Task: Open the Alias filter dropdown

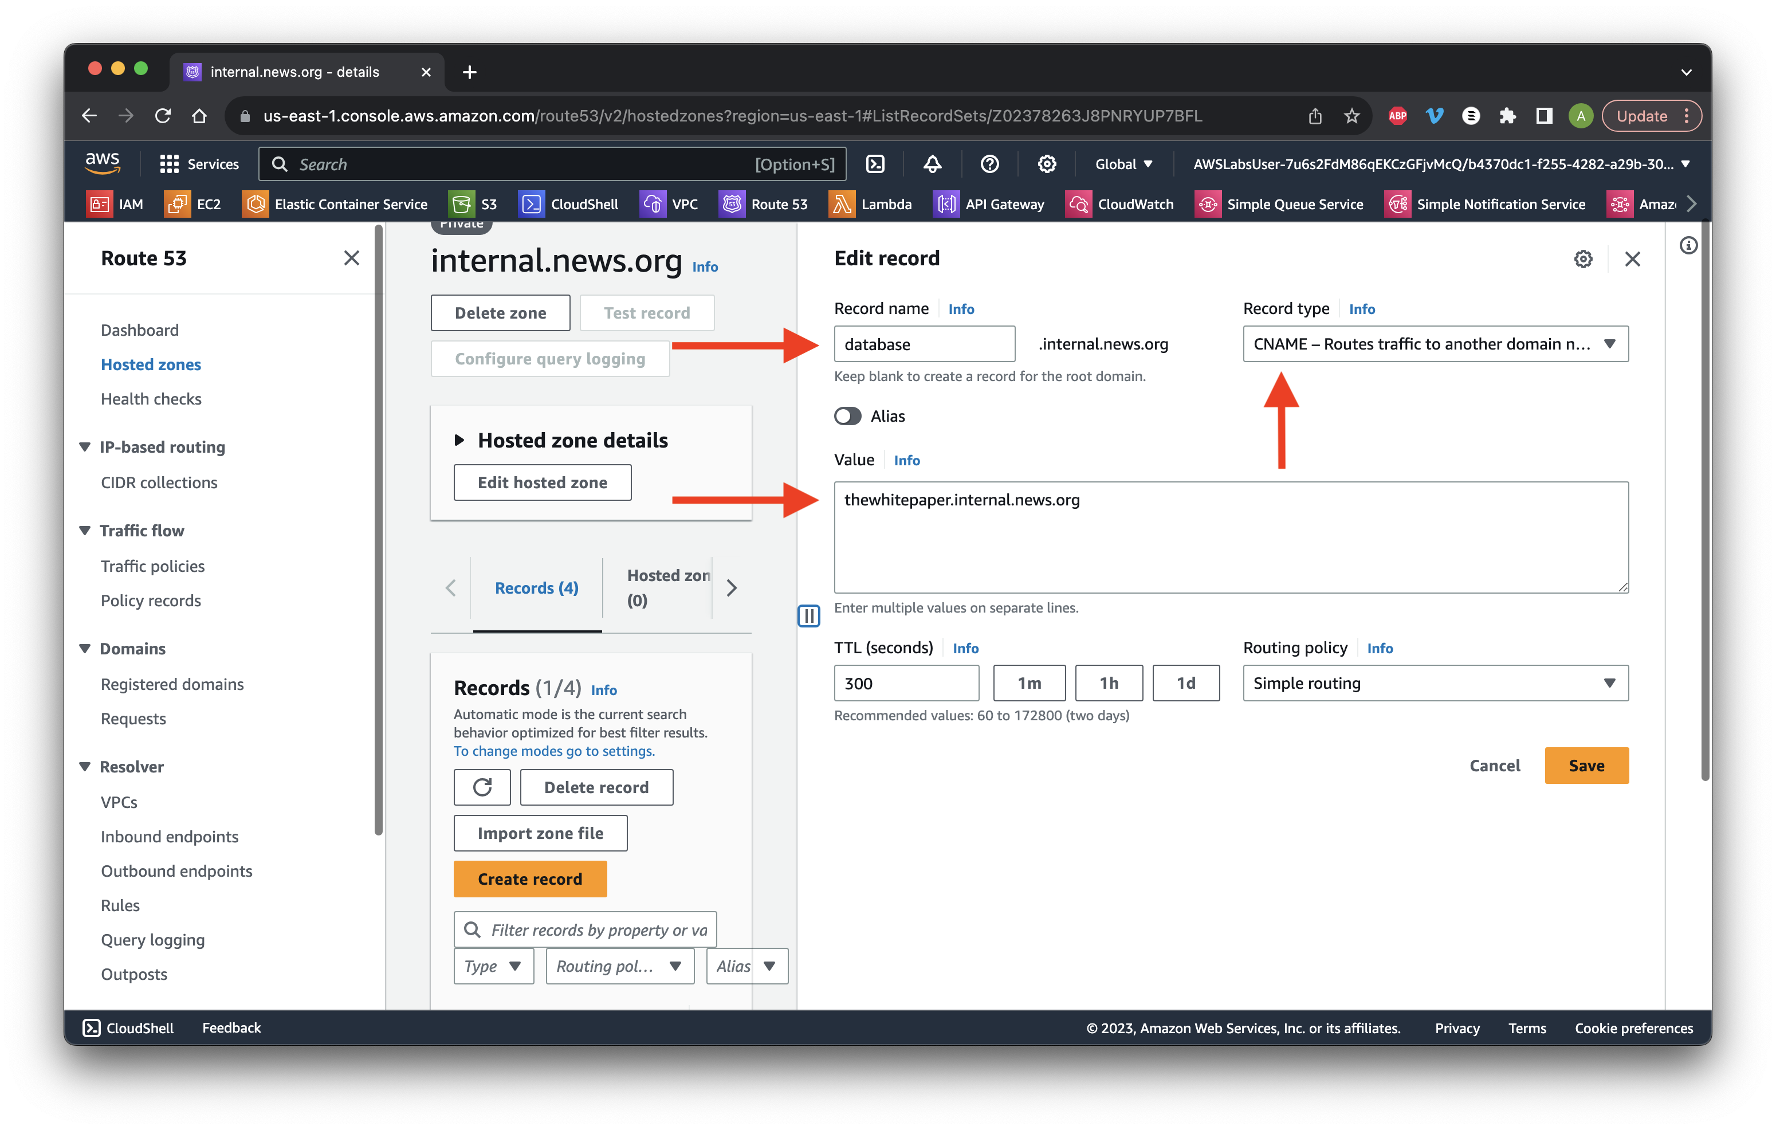Action: 746,966
